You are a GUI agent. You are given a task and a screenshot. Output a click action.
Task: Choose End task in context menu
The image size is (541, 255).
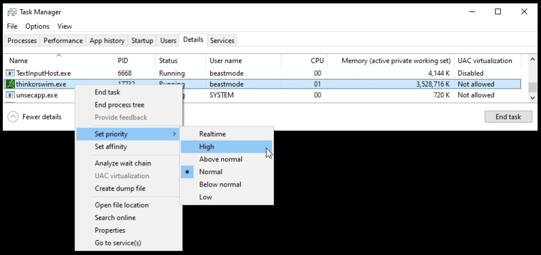(128, 92)
